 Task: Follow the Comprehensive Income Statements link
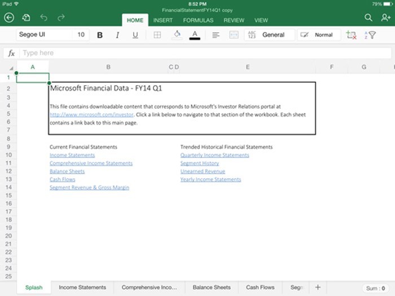[91, 164]
